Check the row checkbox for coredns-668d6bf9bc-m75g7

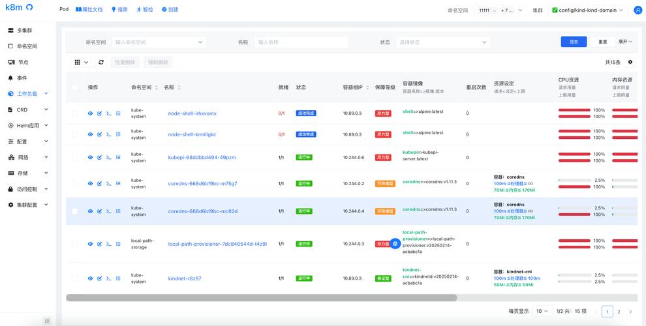pyautogui.click(x=75, y=184)
